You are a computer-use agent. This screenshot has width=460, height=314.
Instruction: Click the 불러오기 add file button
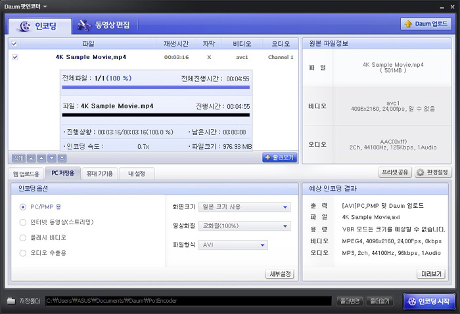[x=279, y=157]
